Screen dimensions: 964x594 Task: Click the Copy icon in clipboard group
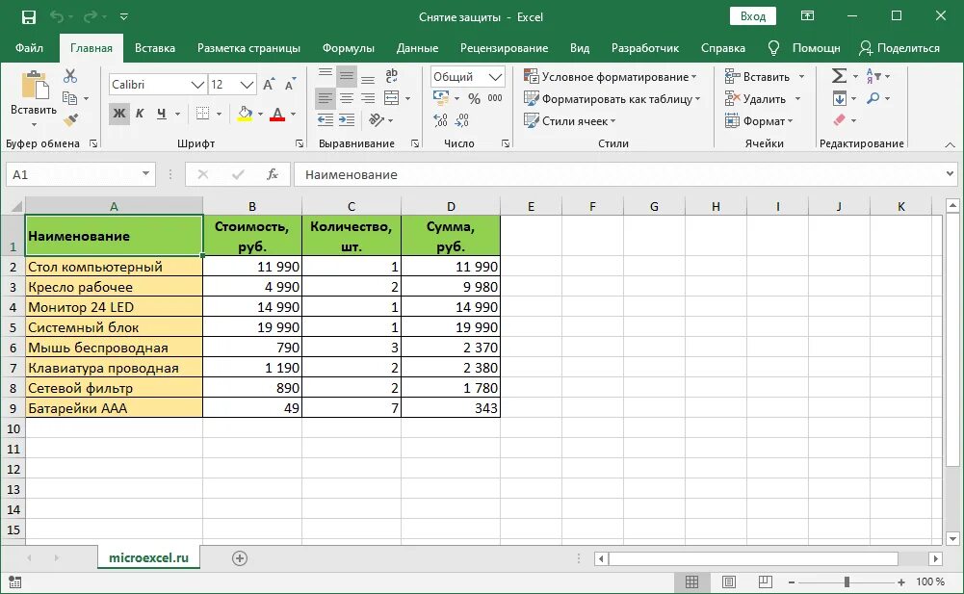click(x=69, y=98)
